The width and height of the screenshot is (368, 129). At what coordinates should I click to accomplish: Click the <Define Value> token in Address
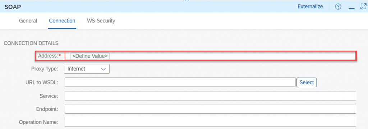[90, 56]
